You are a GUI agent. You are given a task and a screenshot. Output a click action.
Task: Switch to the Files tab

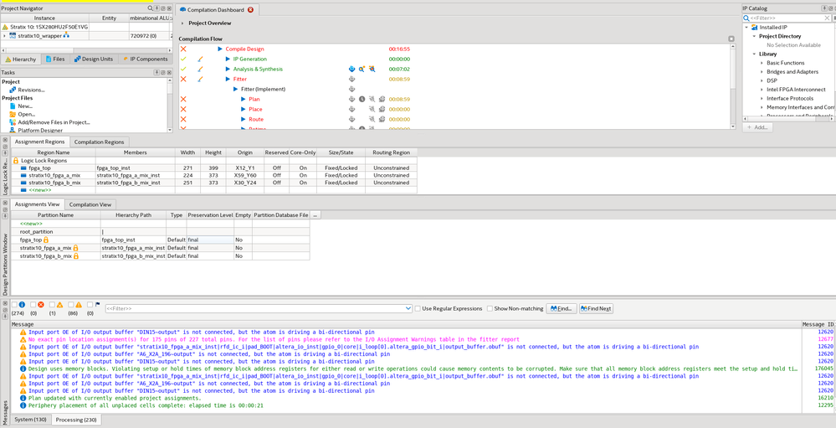tap(55, 59)
